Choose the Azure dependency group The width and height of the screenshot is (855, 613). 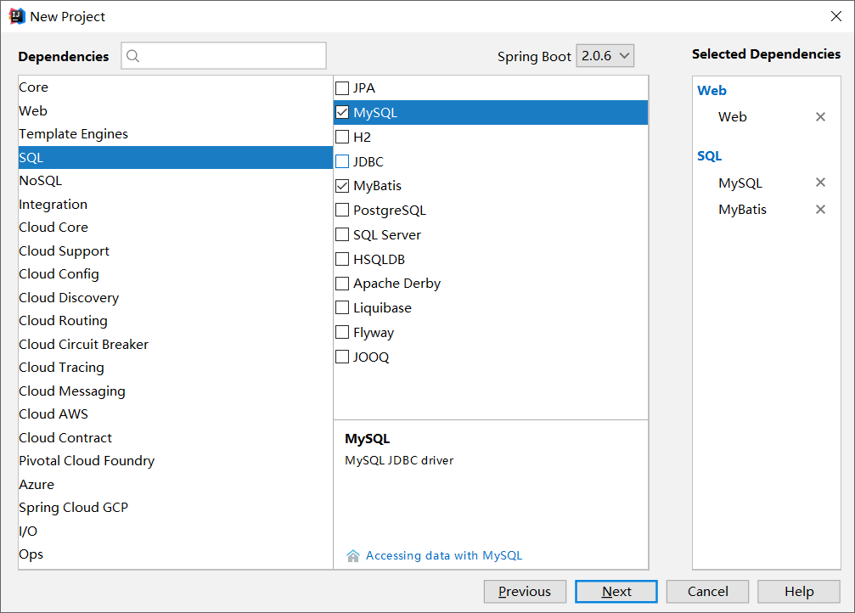click(37, 485)
